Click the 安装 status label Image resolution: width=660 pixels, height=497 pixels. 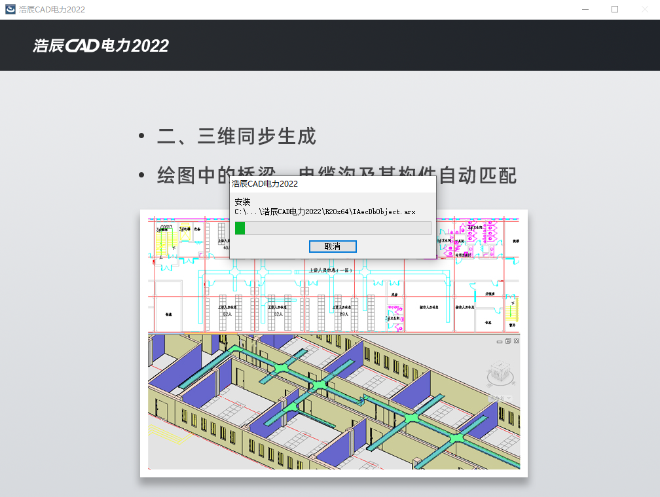coord(242,202)
